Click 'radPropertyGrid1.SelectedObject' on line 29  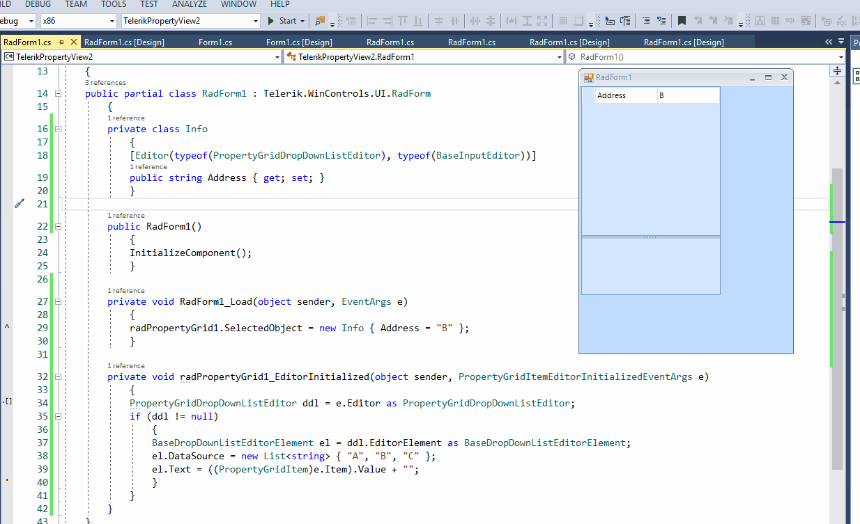pyautogui.click(x=216, y=328)
